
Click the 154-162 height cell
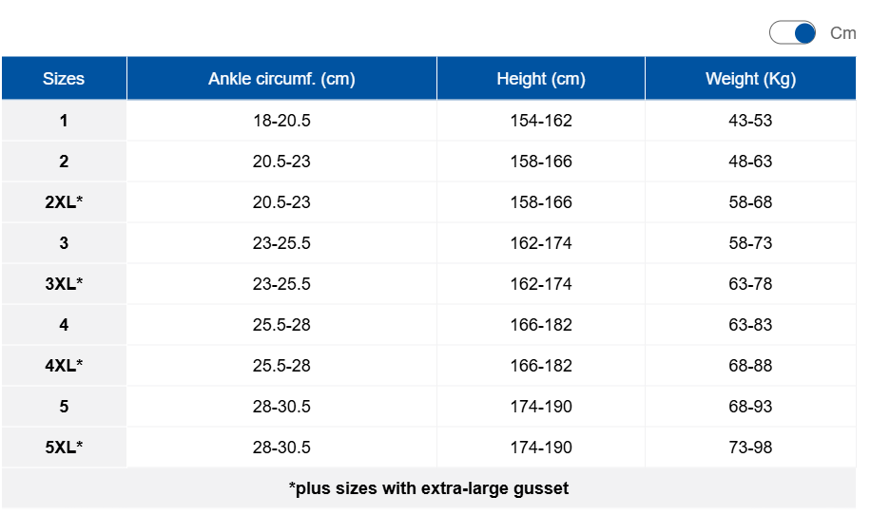tap(541, 121)
